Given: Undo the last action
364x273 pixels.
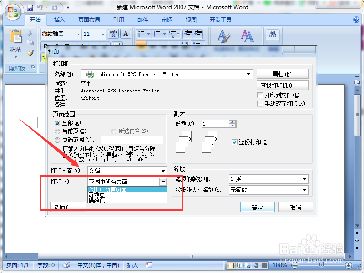Looking at the screenshot, I should pos(40,8).
